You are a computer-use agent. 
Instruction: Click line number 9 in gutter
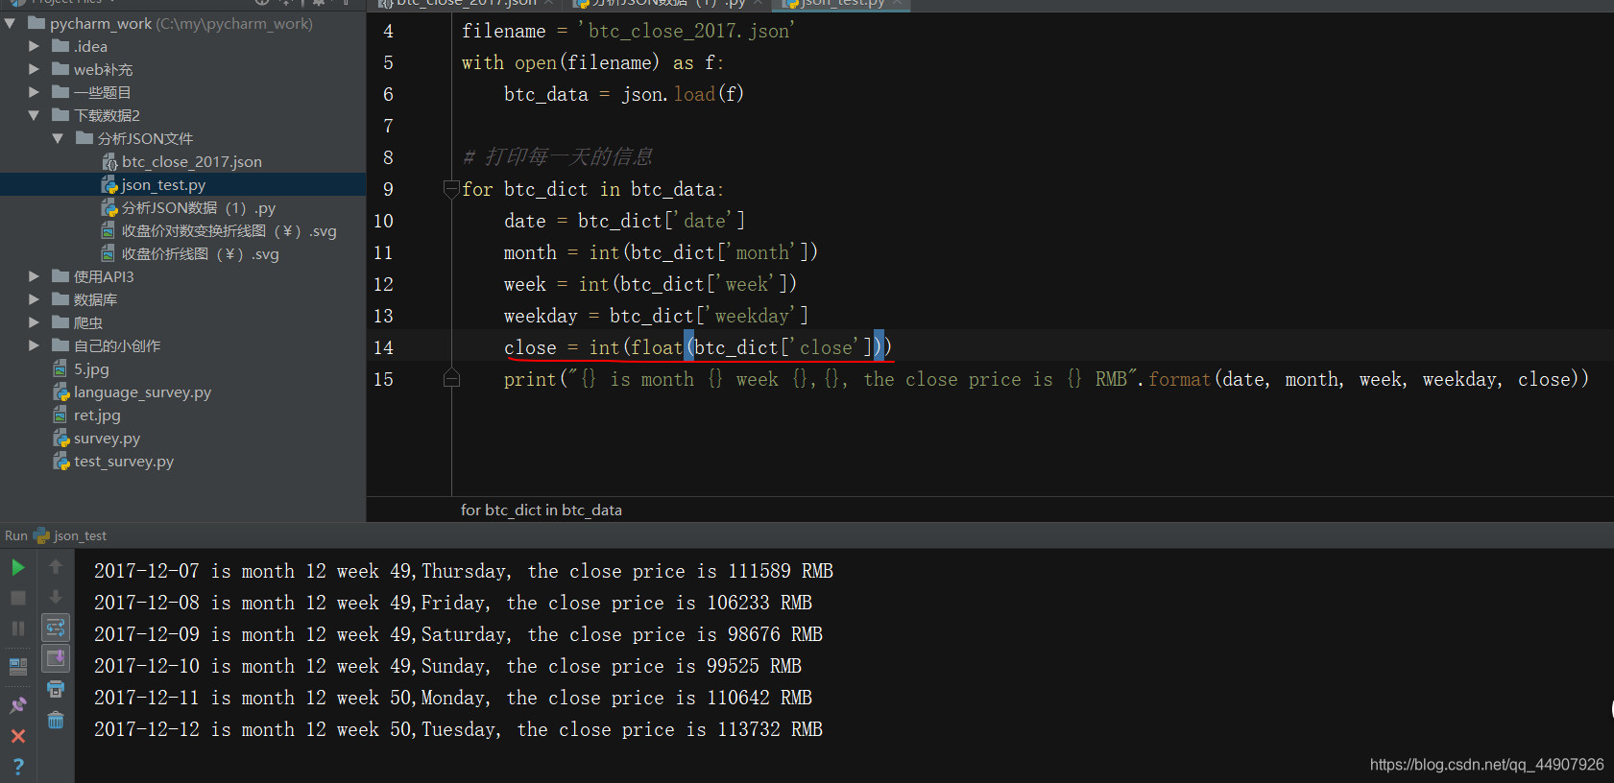pyautogui.click(x=388, y=189)
